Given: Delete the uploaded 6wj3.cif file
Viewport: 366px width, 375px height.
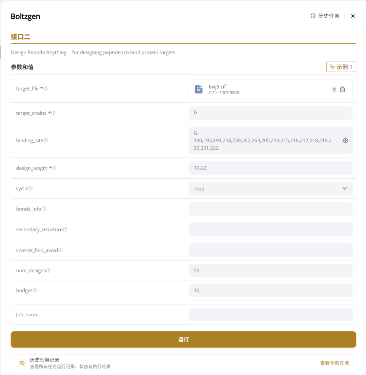Looking at the screenshot, I should pos(343,89).
